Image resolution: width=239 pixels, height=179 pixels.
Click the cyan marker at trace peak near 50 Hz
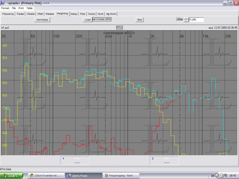pyautogui.click(x=26, y=64)
